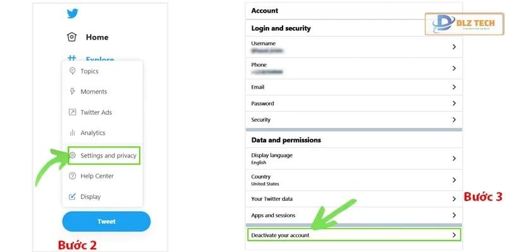Viewport: 531px width, 252px height.
Task: Click the Display pencil icon
Action: click(x=72, y=197)
